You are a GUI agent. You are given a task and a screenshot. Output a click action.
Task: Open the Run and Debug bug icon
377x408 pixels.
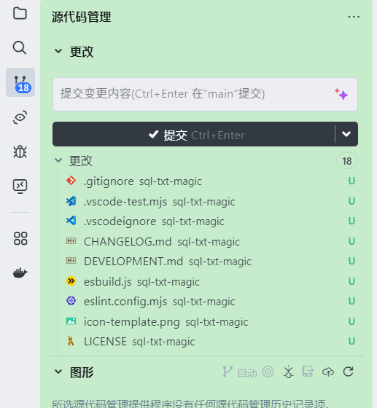(20, 152)
